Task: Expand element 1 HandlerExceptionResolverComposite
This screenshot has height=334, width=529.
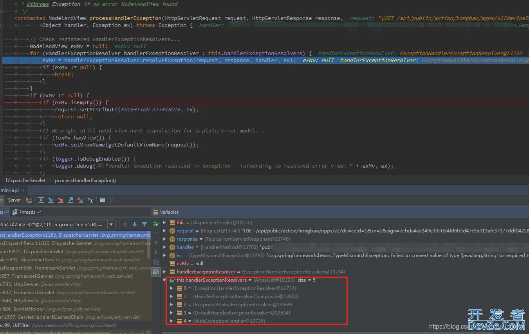Action: pyautogui.click(x=172, y=296)
